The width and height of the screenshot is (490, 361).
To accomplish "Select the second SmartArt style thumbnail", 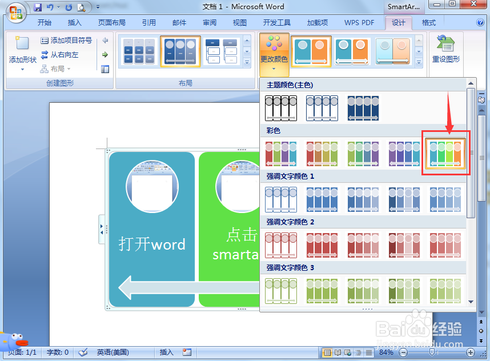I will [x=352, y=51].
